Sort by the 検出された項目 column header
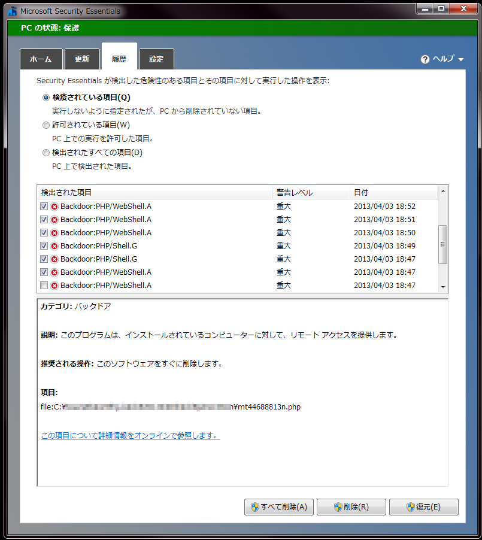Image resolution: width=482 pixels, height=540 pixels. (x=155, y=193)
